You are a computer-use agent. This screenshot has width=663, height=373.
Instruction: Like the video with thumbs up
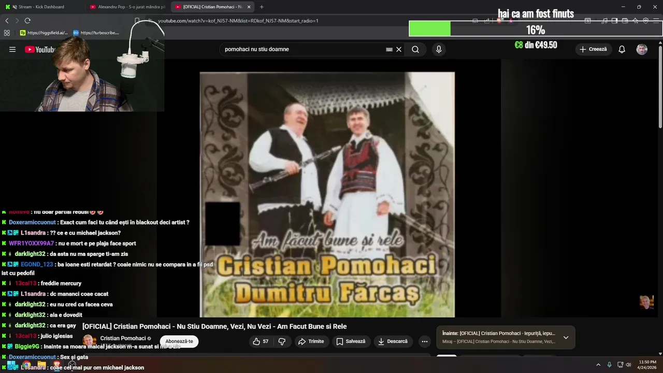pos(261,341)
